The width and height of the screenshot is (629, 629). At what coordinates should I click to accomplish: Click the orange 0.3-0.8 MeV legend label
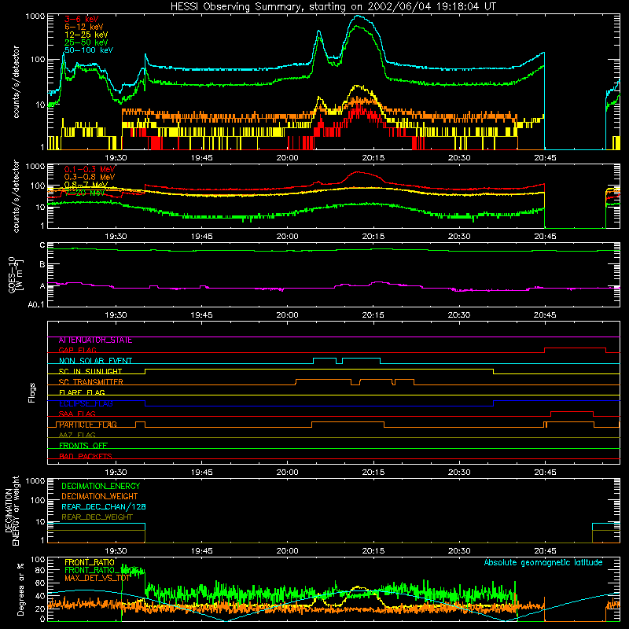click(90, 177)
